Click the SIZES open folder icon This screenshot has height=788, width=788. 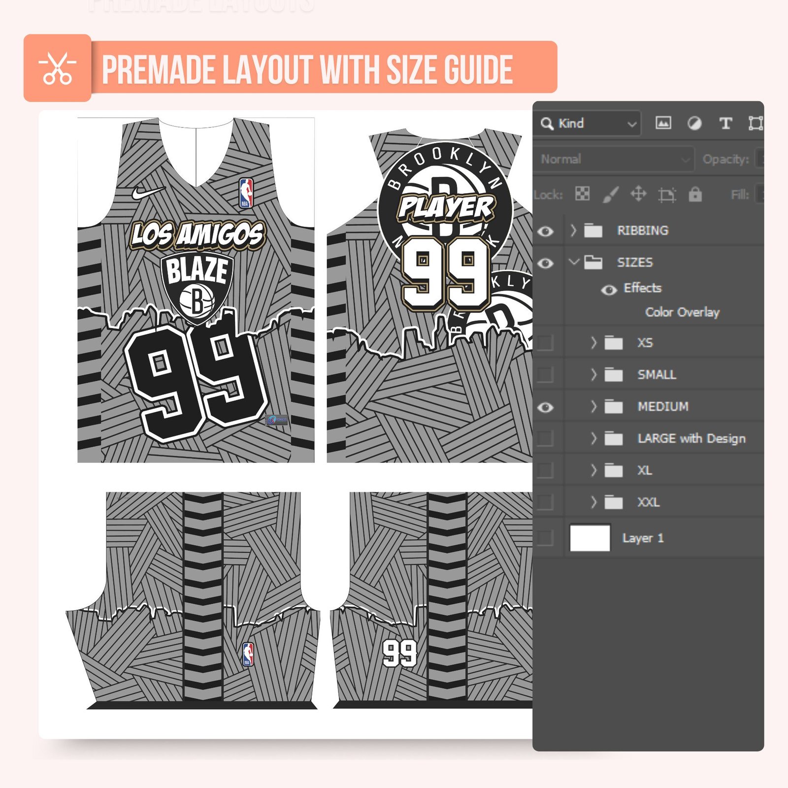(593, 263)
